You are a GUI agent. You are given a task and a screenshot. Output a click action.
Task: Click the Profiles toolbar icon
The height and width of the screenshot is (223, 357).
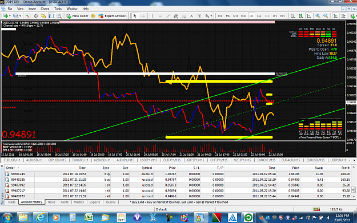[x=15, y=16]
